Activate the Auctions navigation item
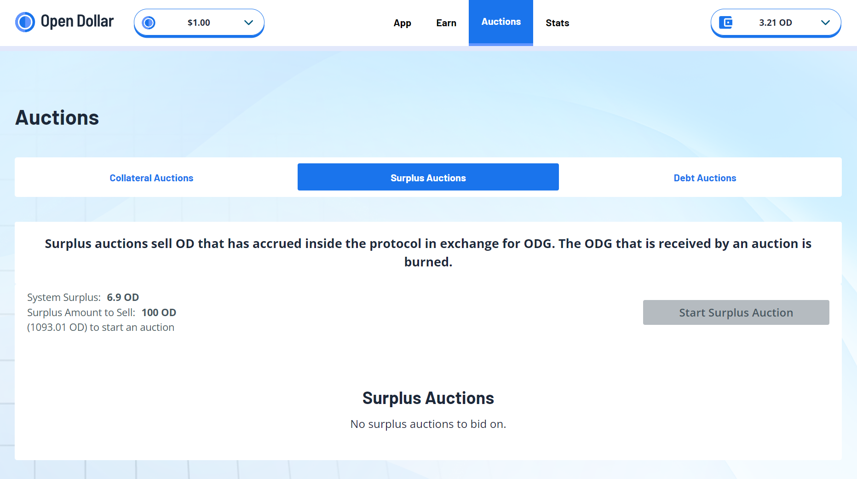This screenshot has width=857, height=479. (x=501, y=22)
